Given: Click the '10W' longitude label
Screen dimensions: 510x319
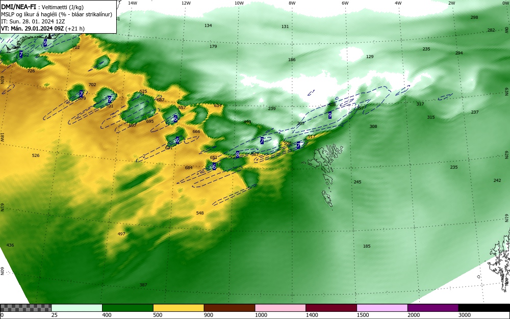Looking at the screenshot, I should coord(239,3).
